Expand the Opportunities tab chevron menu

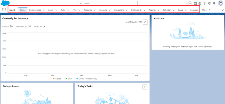pyautogui.click(x=44, y=10)
